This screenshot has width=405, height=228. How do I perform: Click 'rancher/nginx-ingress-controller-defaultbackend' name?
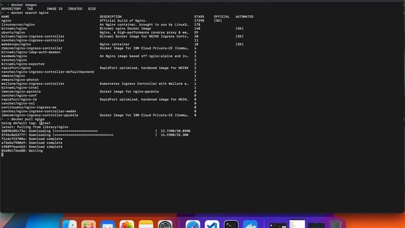coord(47,72)
